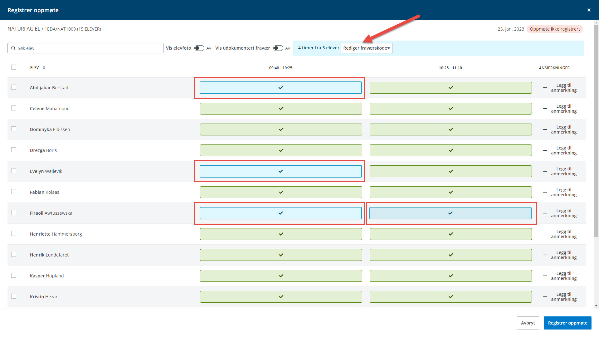This screenshot has height=337, width=599.
Task: Enable Vis udokumentert fravær switch
Action: tap(278, 48)
